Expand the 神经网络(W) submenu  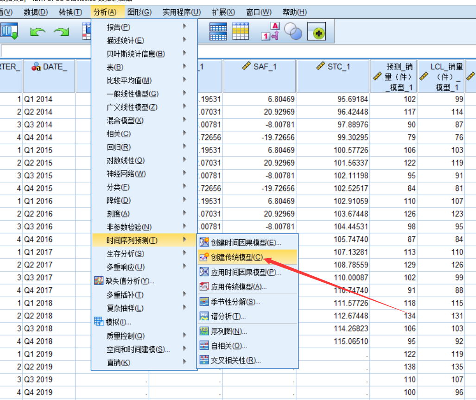[145, 174]
